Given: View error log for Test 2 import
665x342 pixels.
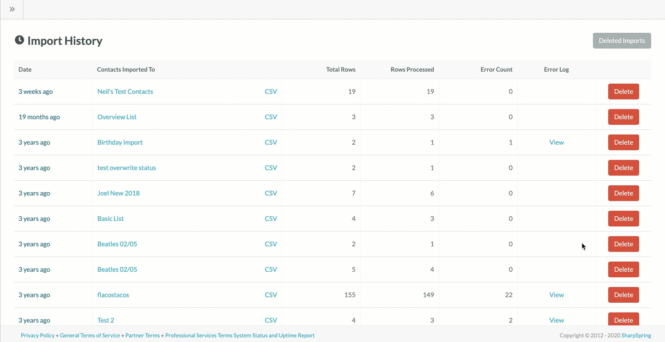Looking at the screenshot, I should pos(556,320).
